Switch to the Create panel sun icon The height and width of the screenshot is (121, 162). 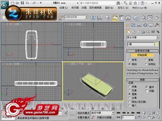(x=127, y=25)
